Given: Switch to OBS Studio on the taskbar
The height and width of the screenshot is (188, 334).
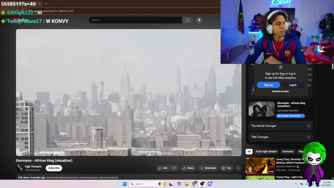Looking at the screenshot, I should pyautogui.click(x=202, y=184).
